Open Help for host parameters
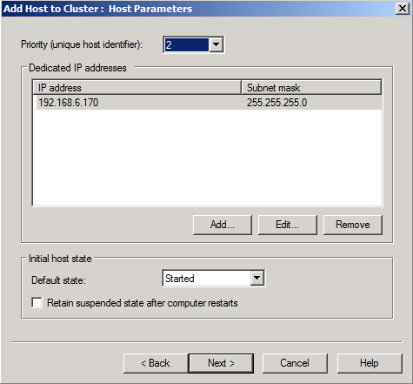413x384 pixels. click(370, 363)
